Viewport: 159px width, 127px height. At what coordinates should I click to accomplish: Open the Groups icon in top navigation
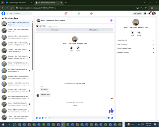(x=91, y=13)
